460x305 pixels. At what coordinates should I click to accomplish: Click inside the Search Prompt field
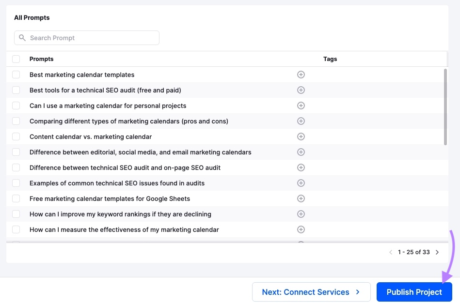tap(87, 37)
